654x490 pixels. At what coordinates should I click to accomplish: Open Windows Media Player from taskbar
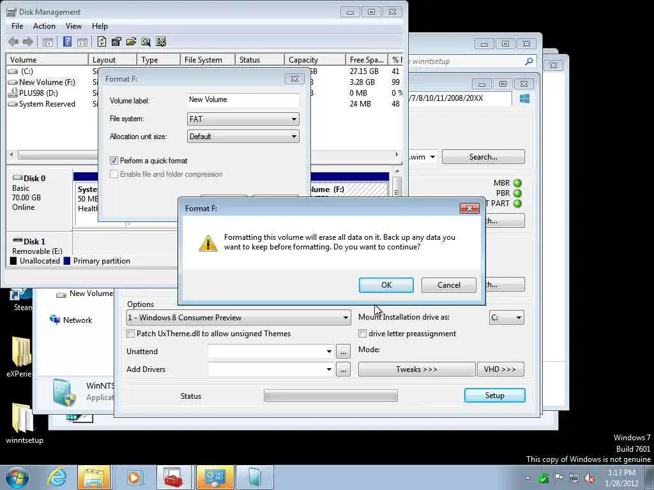[x=134, y=477]
